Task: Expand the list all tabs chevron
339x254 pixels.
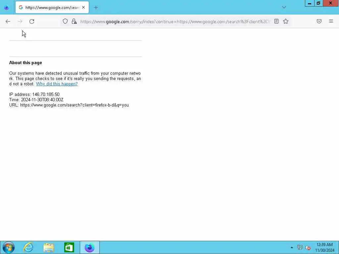Action: tap(284, 7)
